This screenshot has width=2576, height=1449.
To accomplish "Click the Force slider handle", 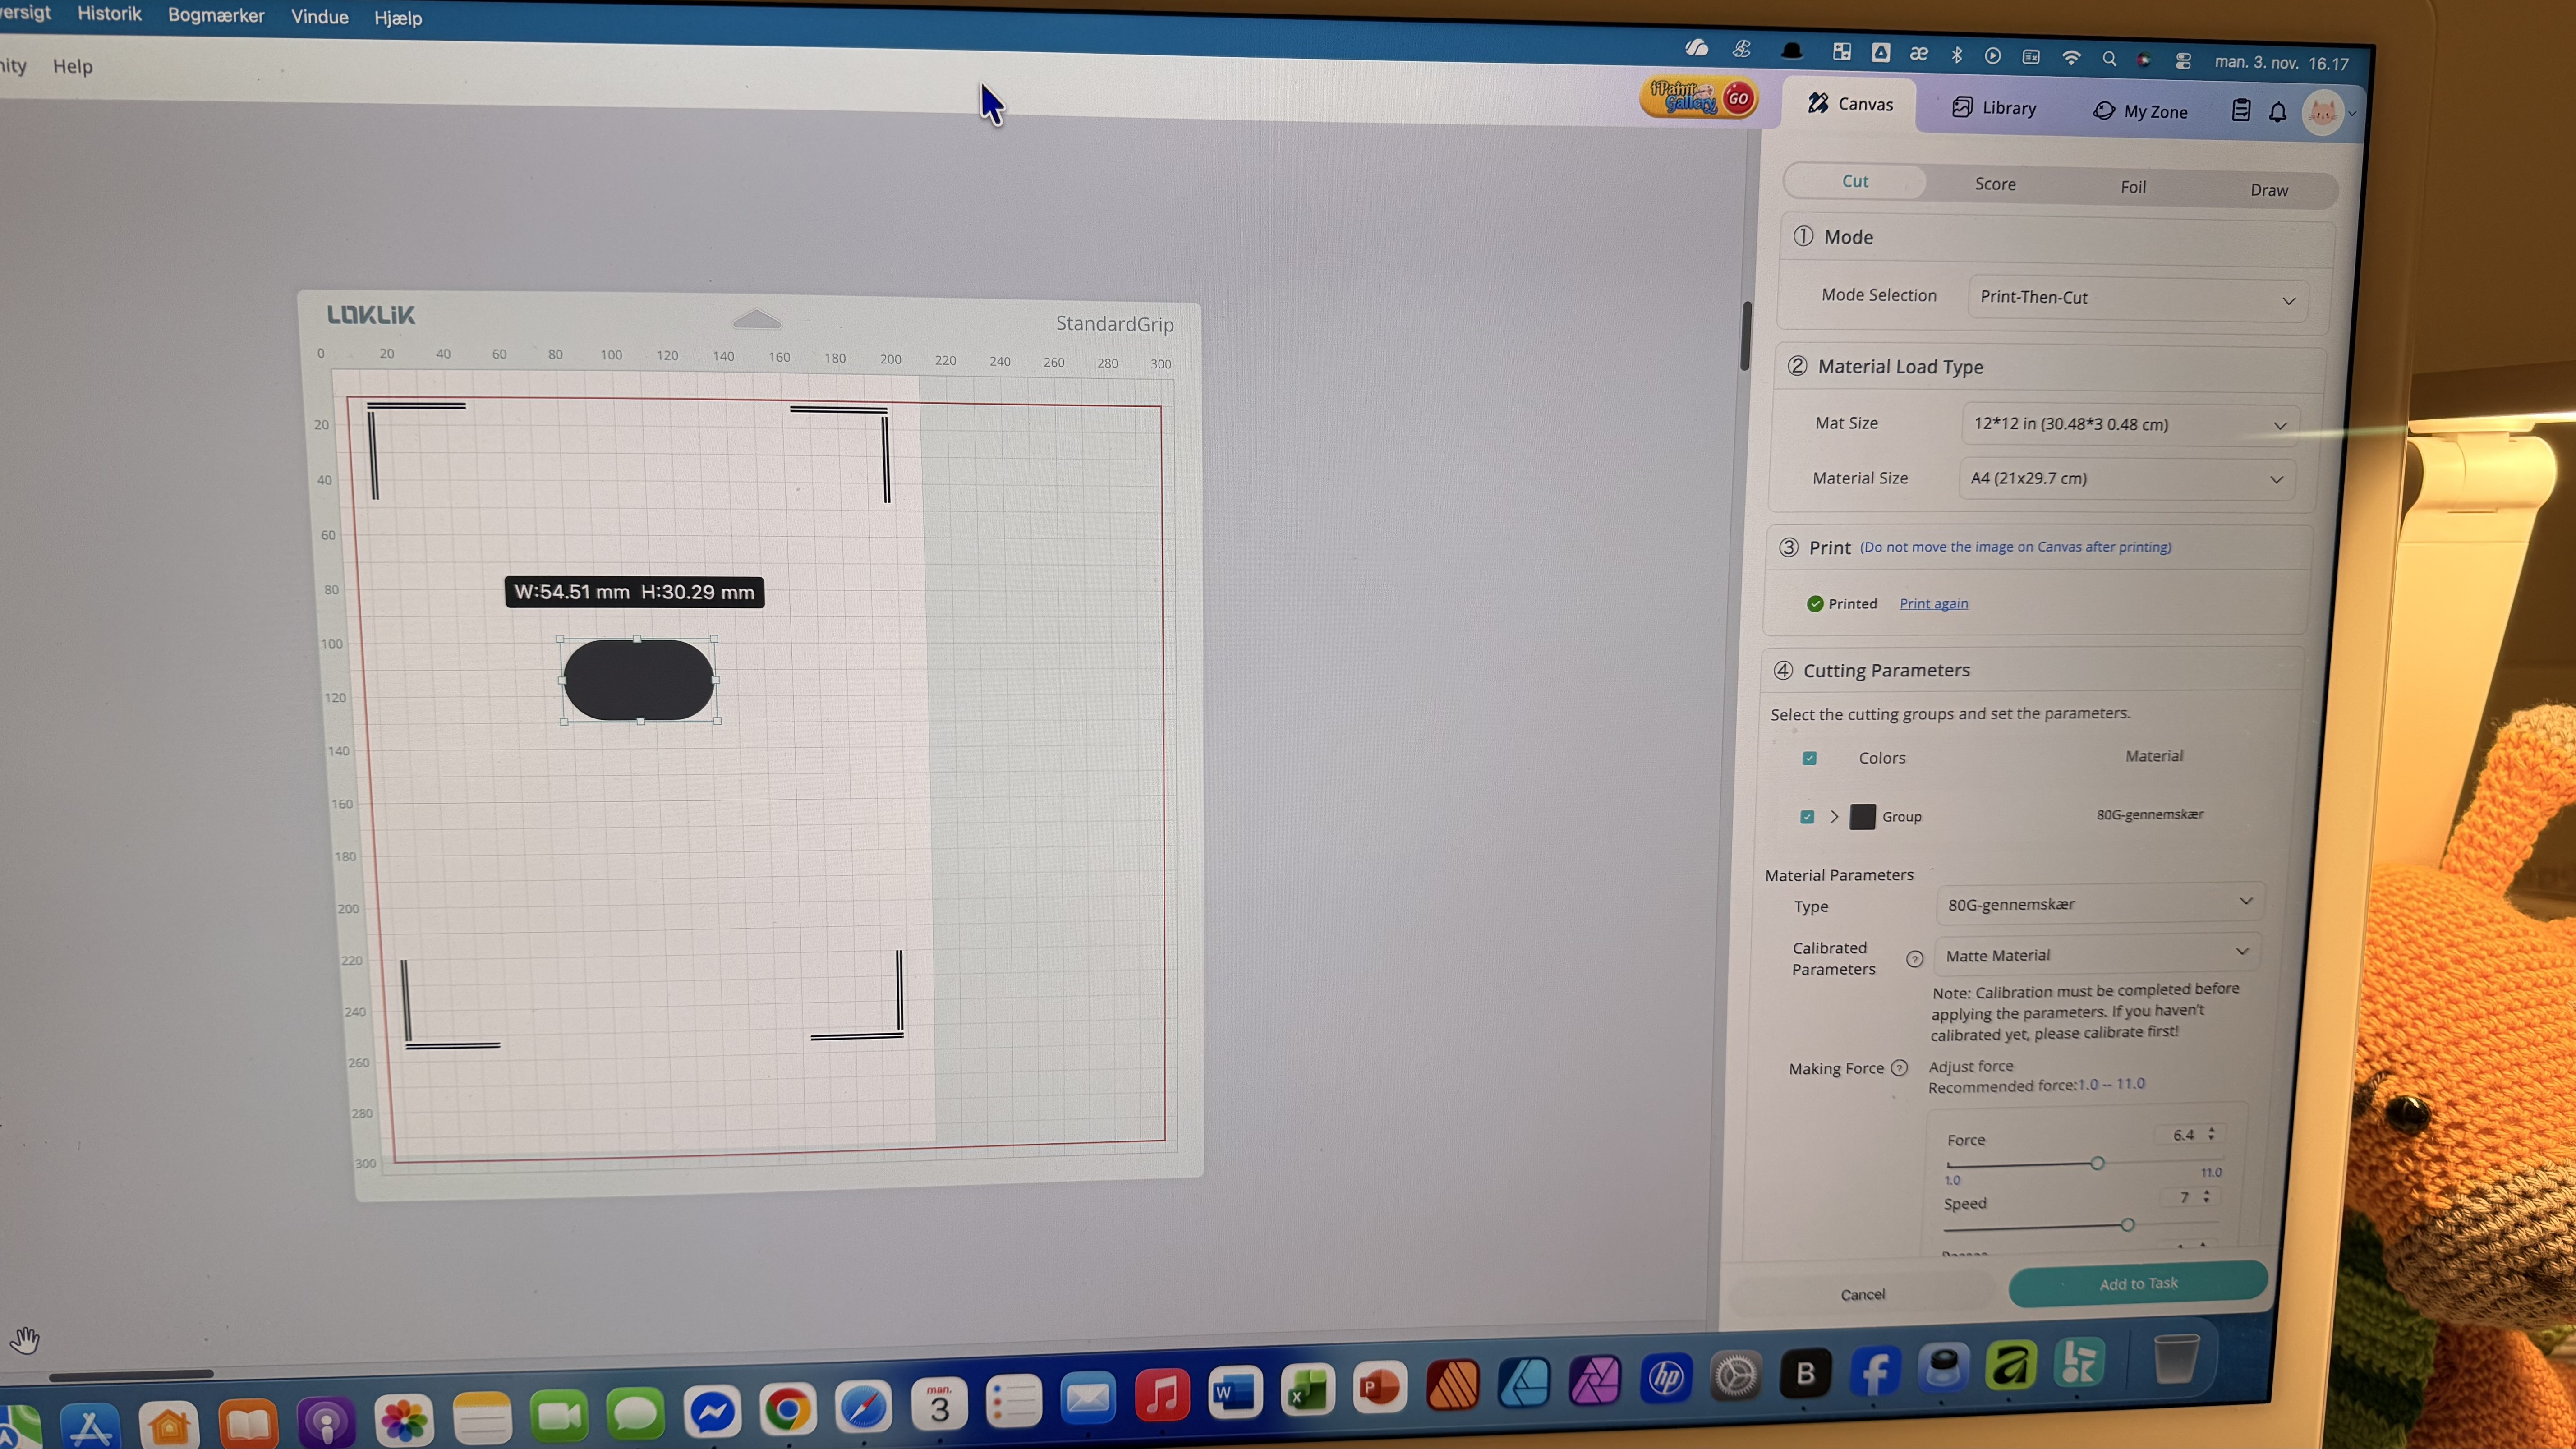I will [x=2097, y=1163].
